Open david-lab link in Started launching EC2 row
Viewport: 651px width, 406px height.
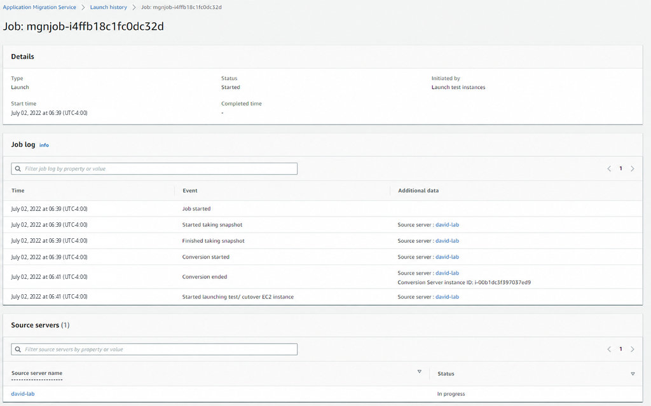click(447, 297)
